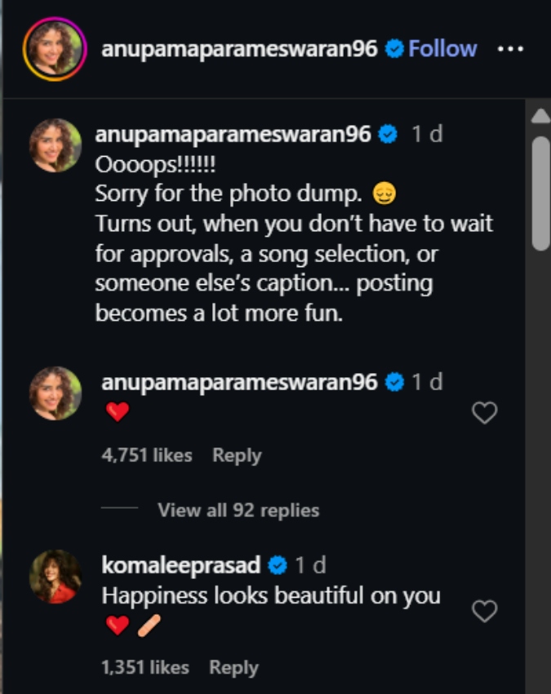The height and width of the screenshot is (694, 551).
Task: Expand View all 92 replies
Action: pyautogui.click(x=238, y=509)
